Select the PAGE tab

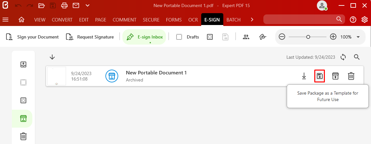coord(101,20)
